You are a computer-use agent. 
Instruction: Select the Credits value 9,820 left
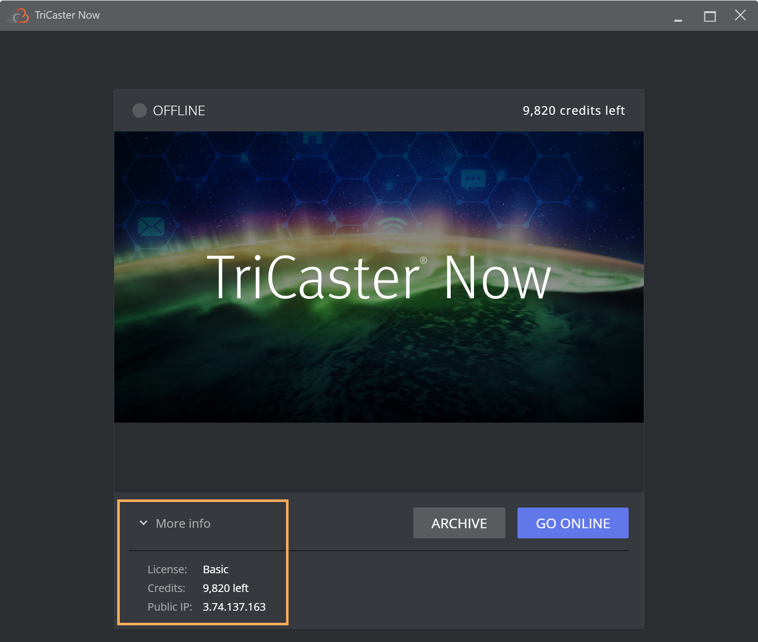pos(225,588)
